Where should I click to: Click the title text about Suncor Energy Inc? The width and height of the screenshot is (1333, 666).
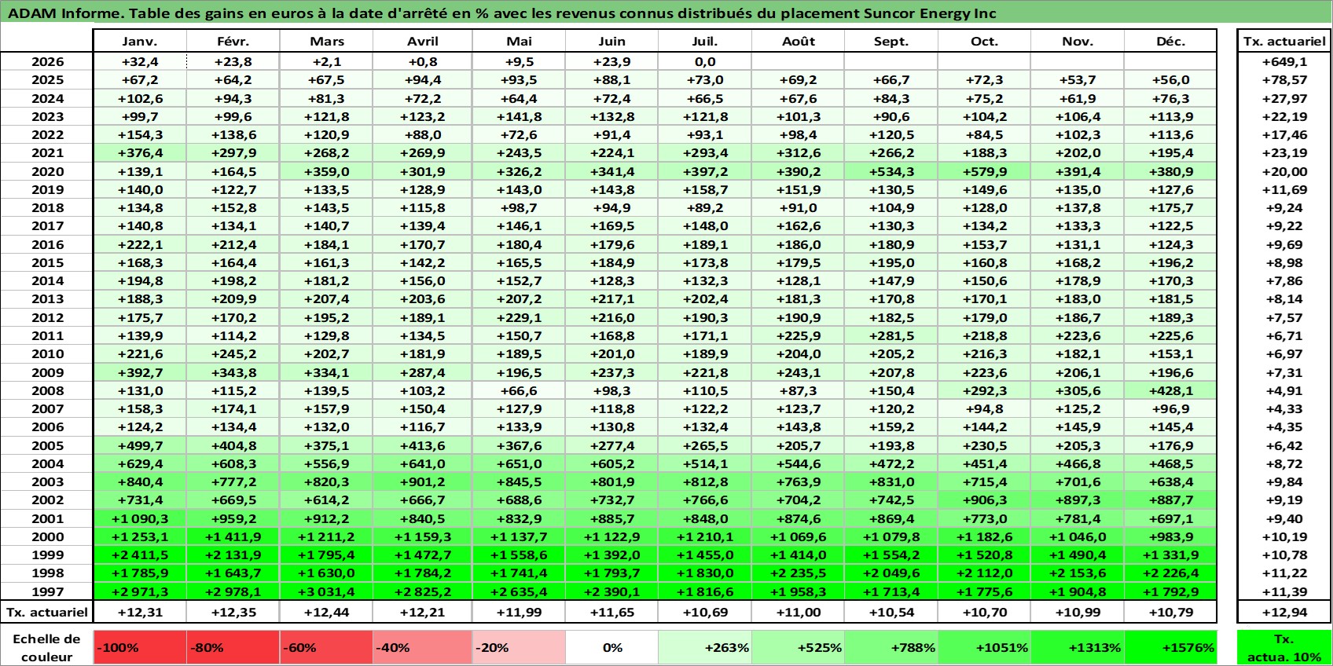click(501, 13)
